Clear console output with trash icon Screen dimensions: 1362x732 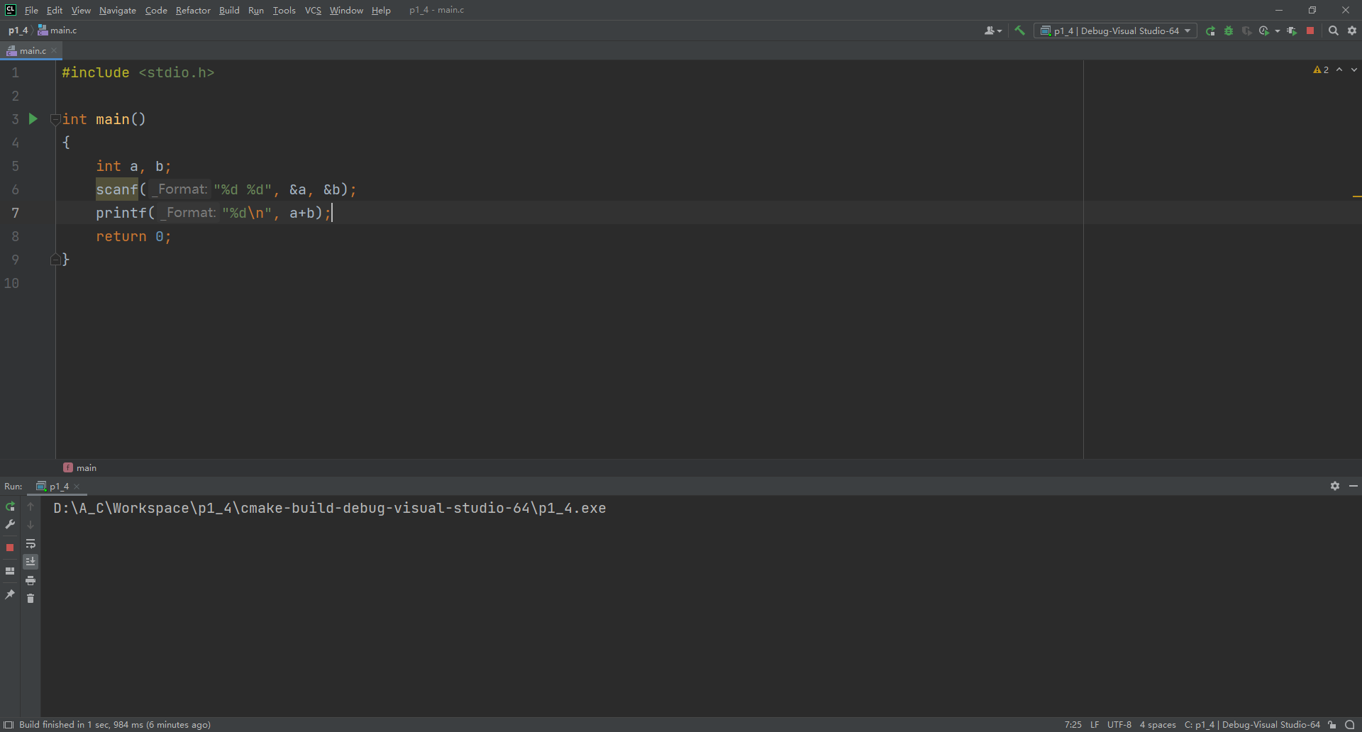[31, 599]
